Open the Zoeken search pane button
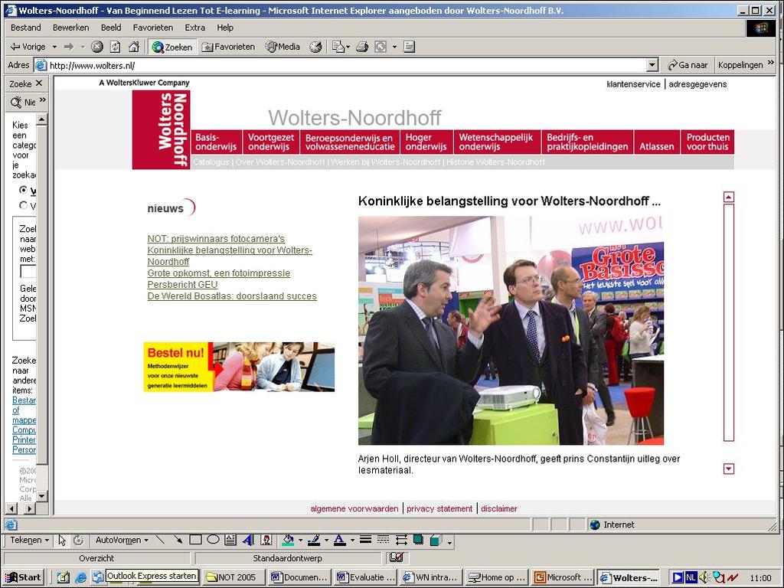Screen dimensions: 784x588 pyautogui.click(x=172, y=47)
